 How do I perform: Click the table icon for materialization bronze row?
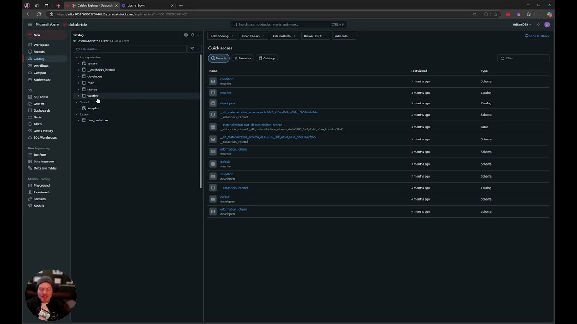(213, 127)
